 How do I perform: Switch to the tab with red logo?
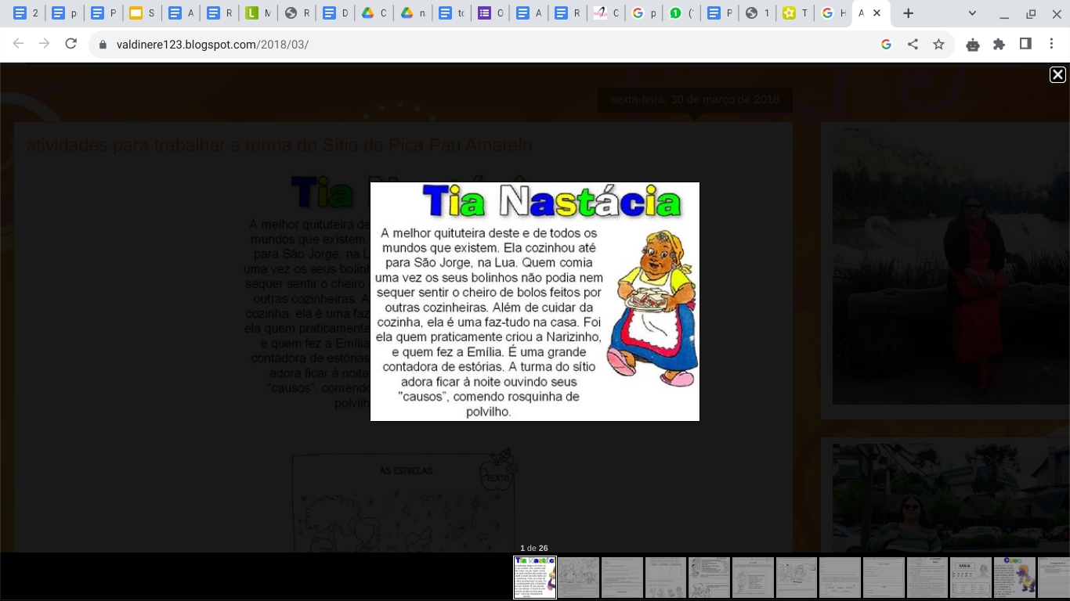click(605, 13)
